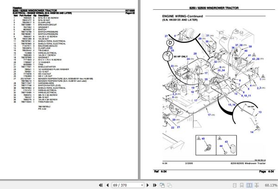Image resolution: width=278 pixels, height=189 pixels.
Task: Click the engine wiring diagram page
Action: pos(209,90)
